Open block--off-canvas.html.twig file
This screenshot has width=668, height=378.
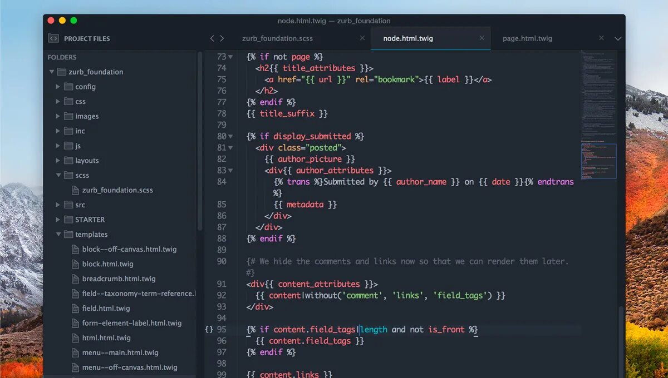129,249
